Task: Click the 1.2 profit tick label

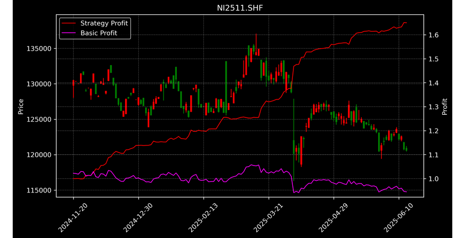Action: 433,131
